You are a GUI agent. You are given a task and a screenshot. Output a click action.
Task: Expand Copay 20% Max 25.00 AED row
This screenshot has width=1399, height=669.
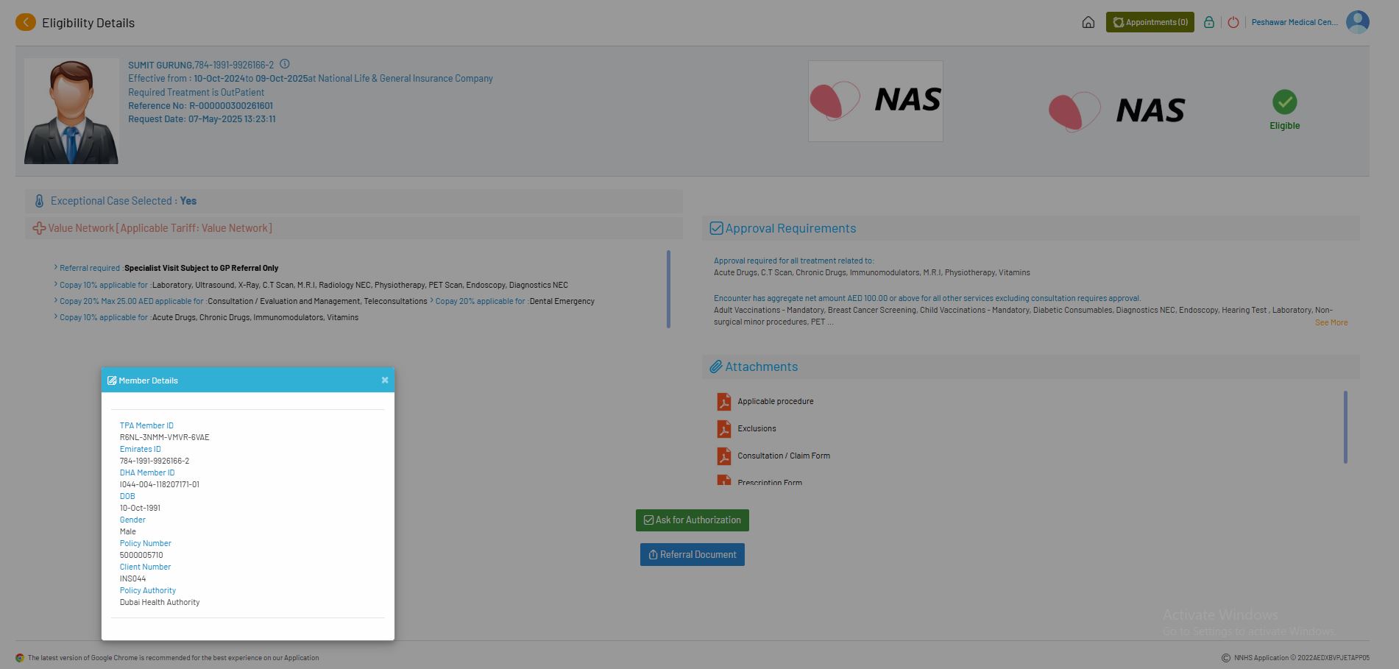(x=241, y=301)
